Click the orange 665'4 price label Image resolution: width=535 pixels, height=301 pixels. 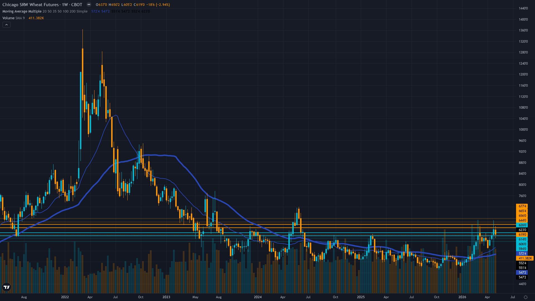pyautogui.click(x=522, y=211)
